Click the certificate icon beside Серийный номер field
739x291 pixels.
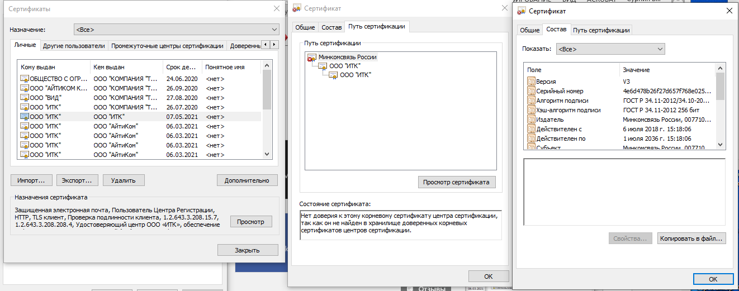pyautogui.click(x=531, y=91)
